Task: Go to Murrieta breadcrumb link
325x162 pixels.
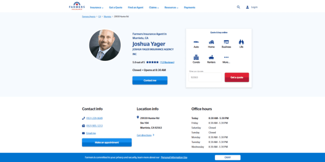Action: click(x=107, y=16)
